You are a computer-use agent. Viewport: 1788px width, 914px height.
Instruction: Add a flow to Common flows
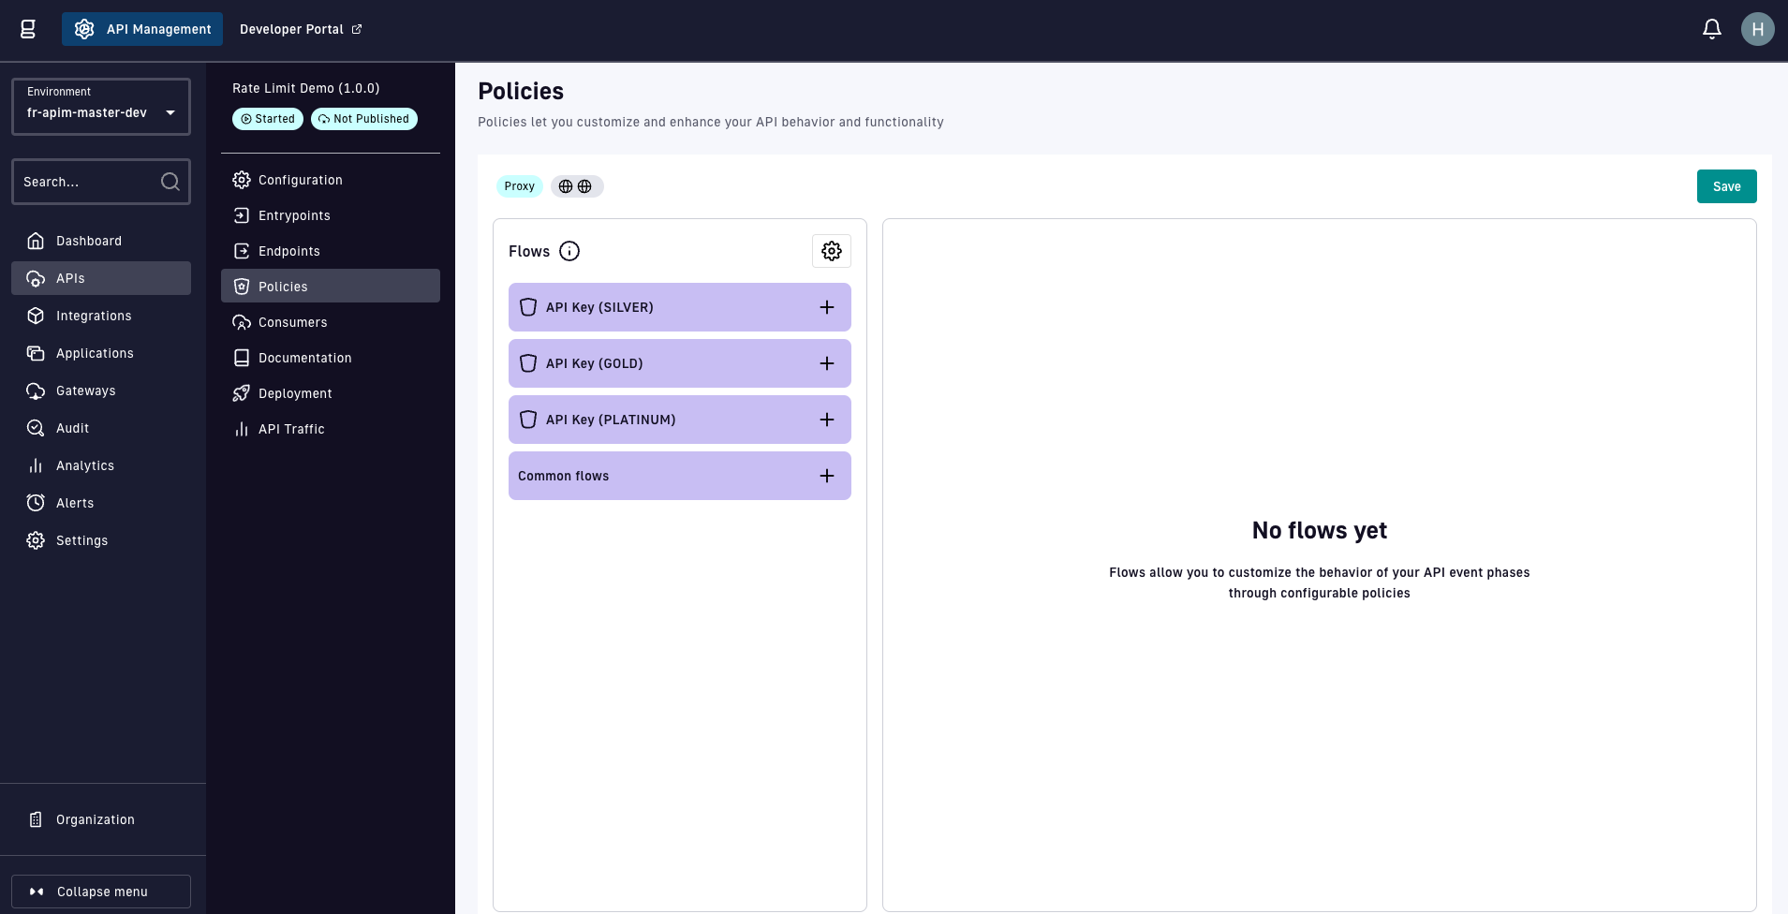[826, 476]
